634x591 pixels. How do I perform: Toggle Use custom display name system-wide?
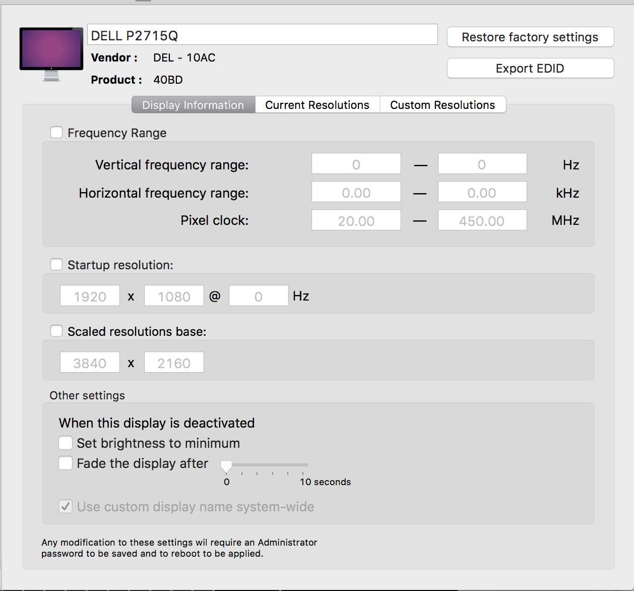(x=66, y=506)
